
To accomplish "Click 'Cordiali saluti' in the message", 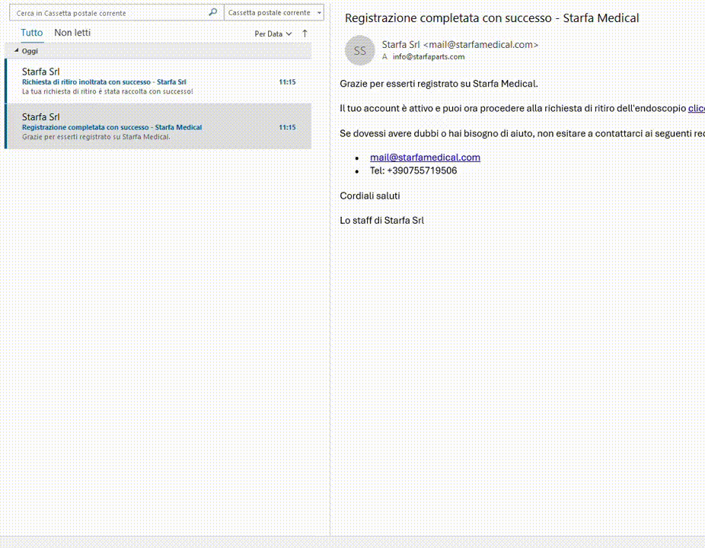I will click(x=369, y=196).
